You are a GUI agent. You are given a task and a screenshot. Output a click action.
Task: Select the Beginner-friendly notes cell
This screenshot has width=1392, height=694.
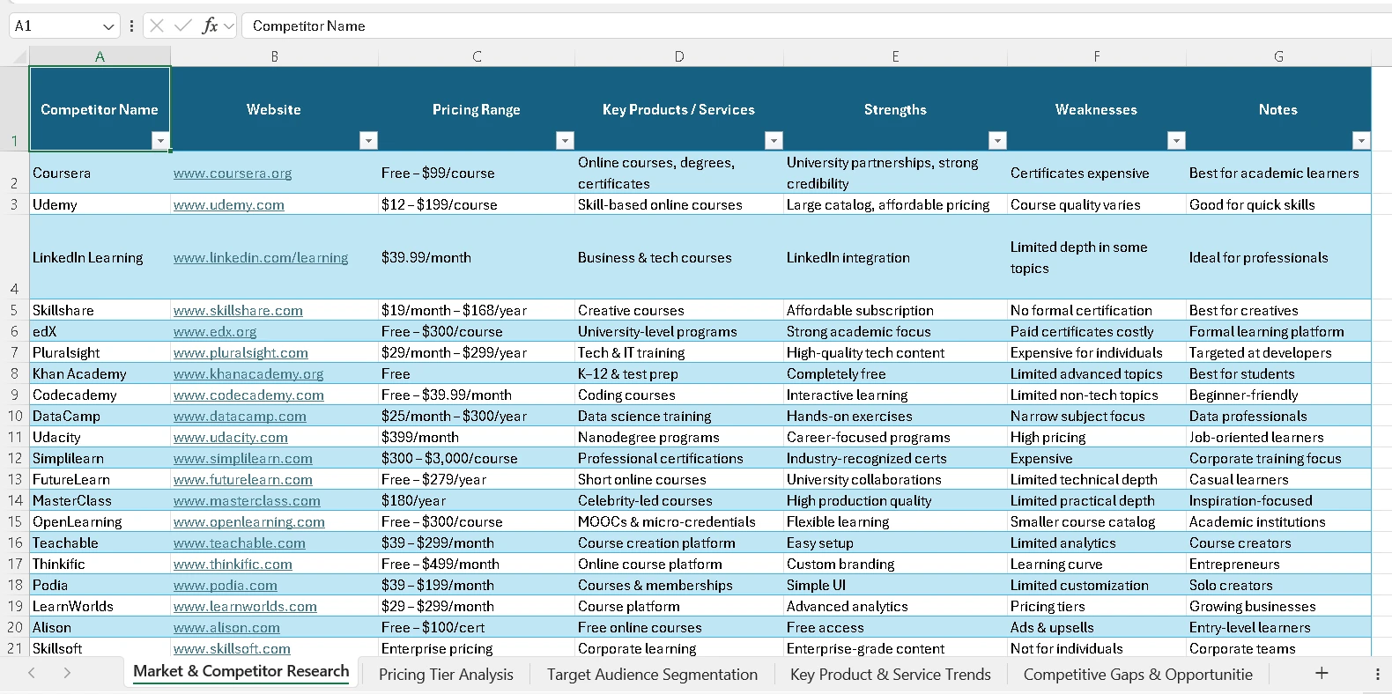click(1278, 395)
